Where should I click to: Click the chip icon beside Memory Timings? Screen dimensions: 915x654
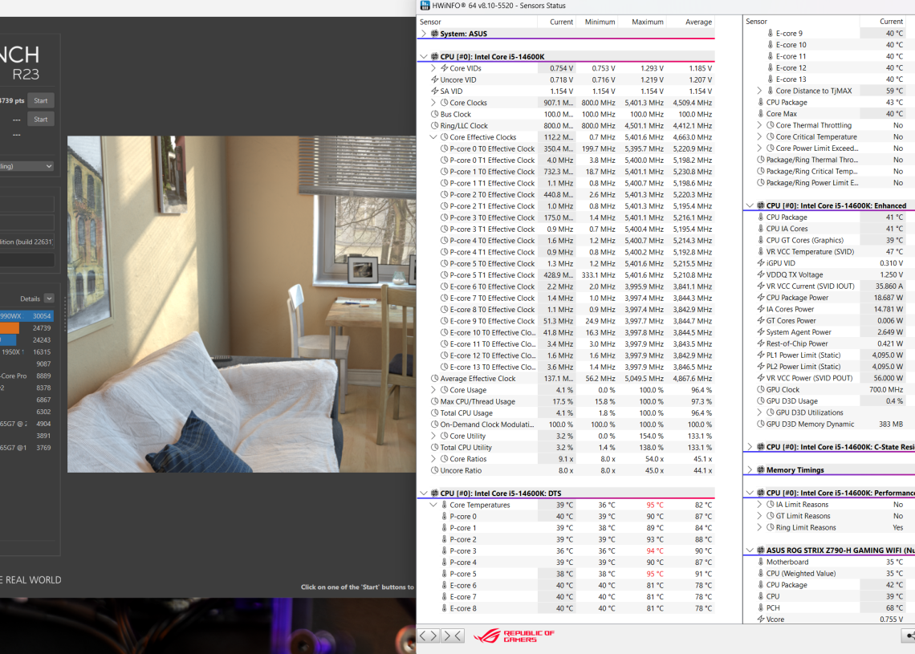pyautogui.click(x=761, y=469)
